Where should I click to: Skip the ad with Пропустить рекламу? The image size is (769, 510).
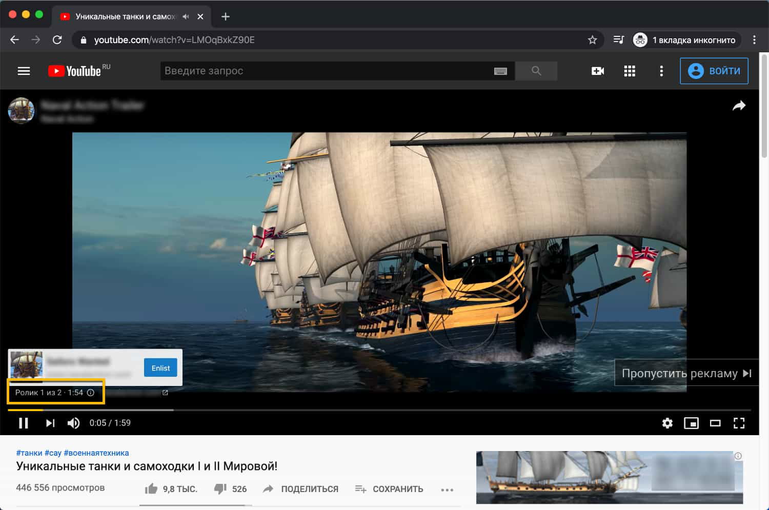pos(686,373)
